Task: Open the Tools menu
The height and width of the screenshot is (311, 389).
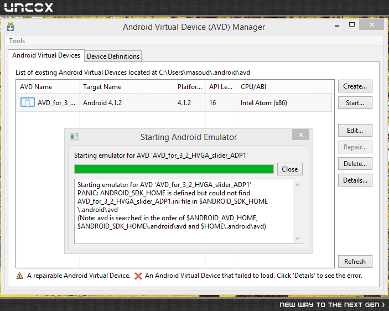Action: (17, 40)
